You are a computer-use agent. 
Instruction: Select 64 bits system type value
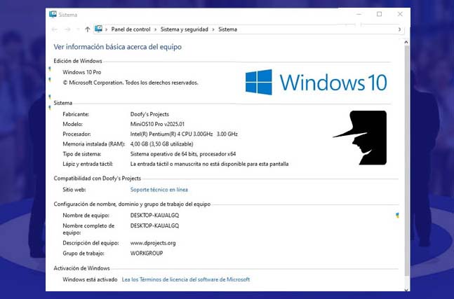click(183, 153)
